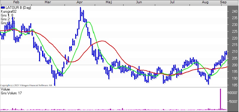Click the 5000' volume axis label
This screenshot has width=239, height=112.
click(x=234, y=101)
